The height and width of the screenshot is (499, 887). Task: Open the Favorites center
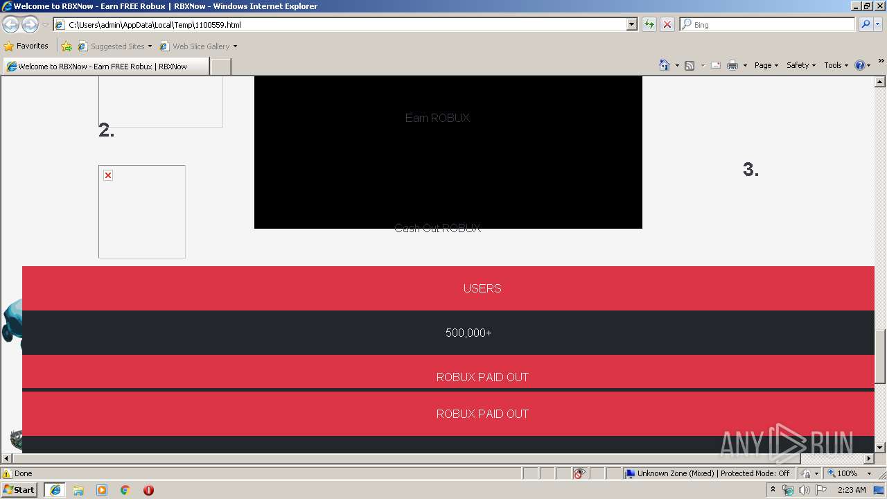[x=26, y=46]
